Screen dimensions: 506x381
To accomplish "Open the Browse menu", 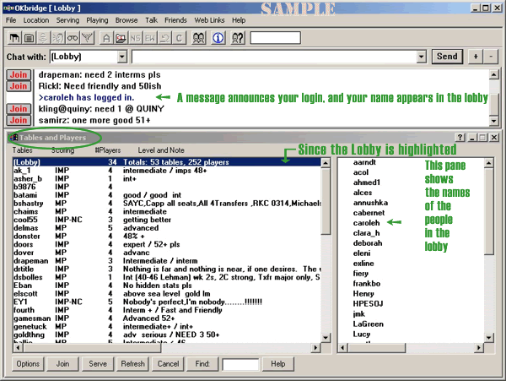I will click(x=126, y=20).
